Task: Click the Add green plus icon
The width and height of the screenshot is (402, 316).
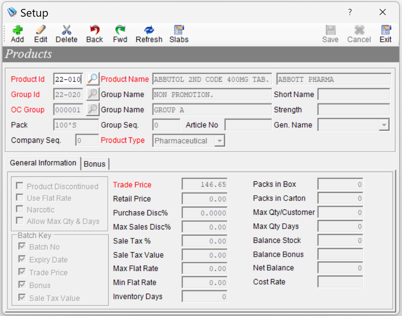Action: pos(18,30)
